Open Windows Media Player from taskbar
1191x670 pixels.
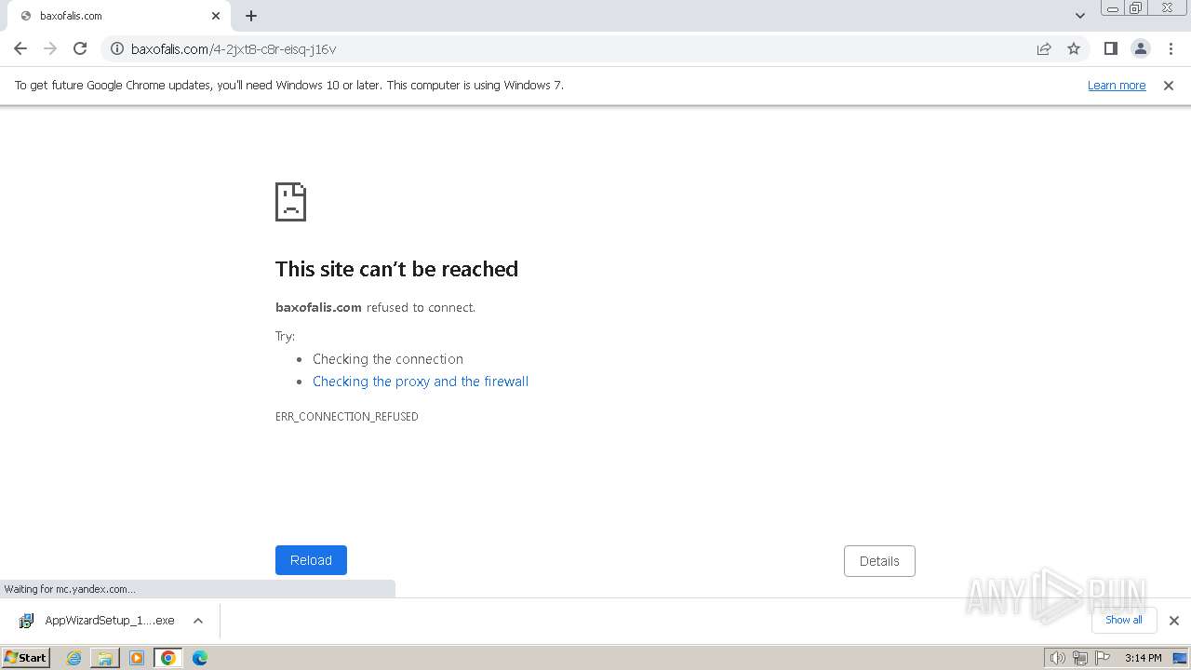[x=137, y=658]
